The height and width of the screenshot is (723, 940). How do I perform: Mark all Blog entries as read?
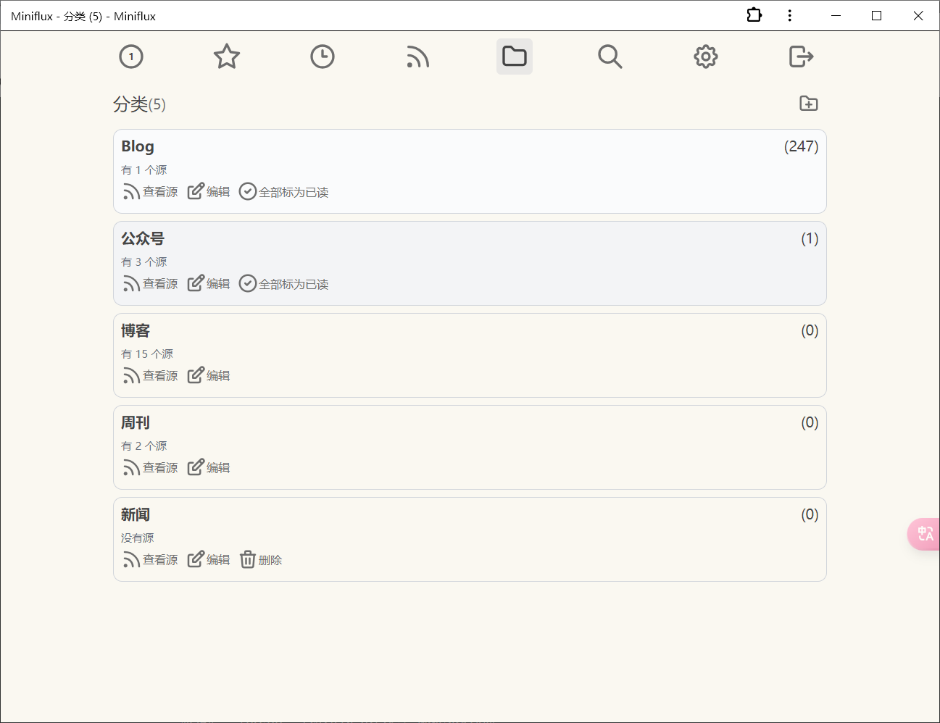tap(284, 191)
